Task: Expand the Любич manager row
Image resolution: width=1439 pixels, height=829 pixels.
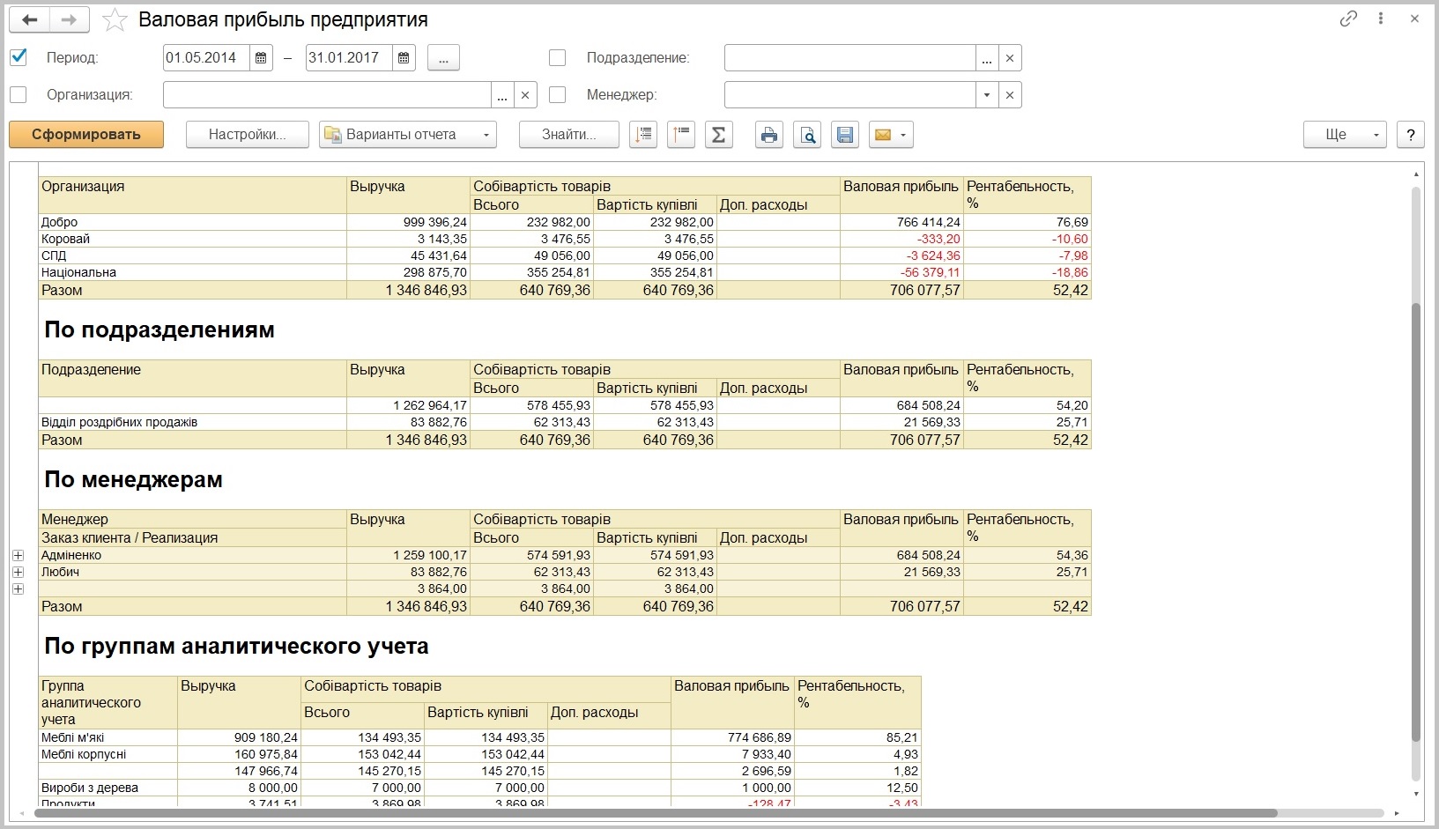Action: click(18, 573)
